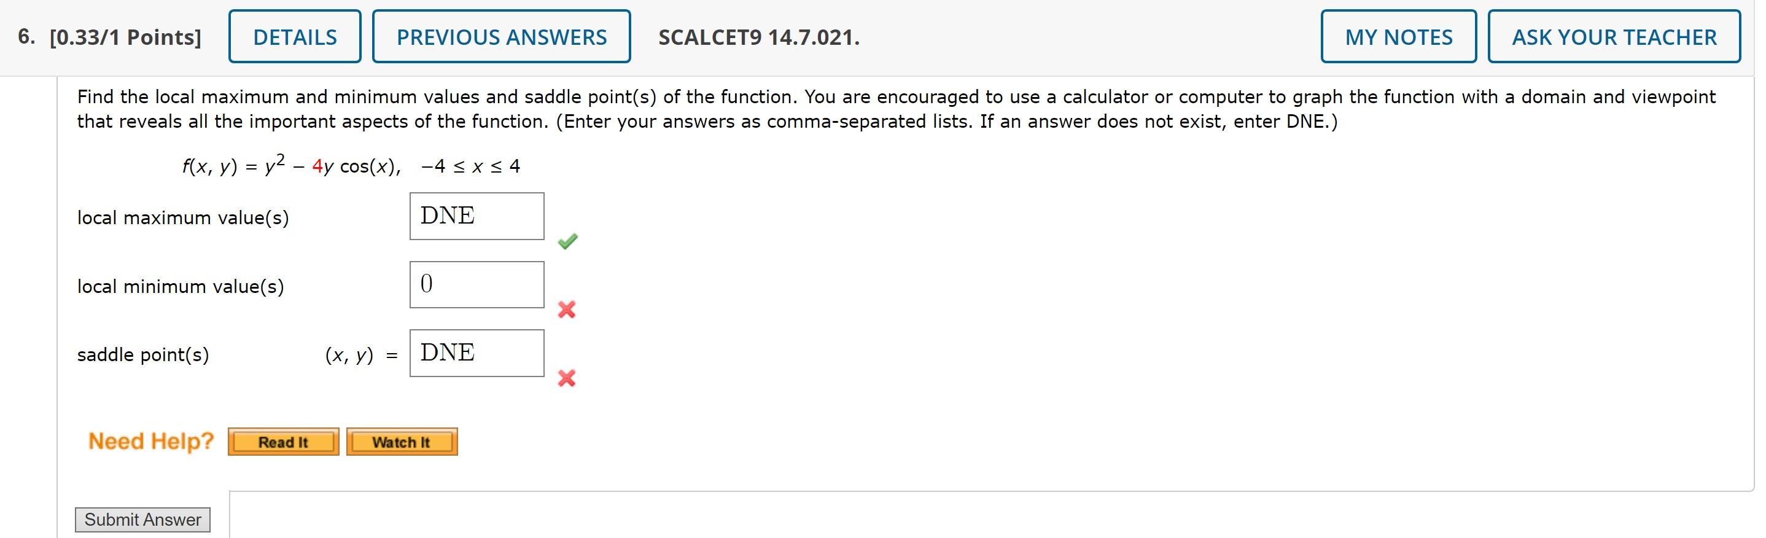Open ASK YOUR TEACHER dialog
Viewport: 1766px width, 538px height.
tap(1614, 37)
